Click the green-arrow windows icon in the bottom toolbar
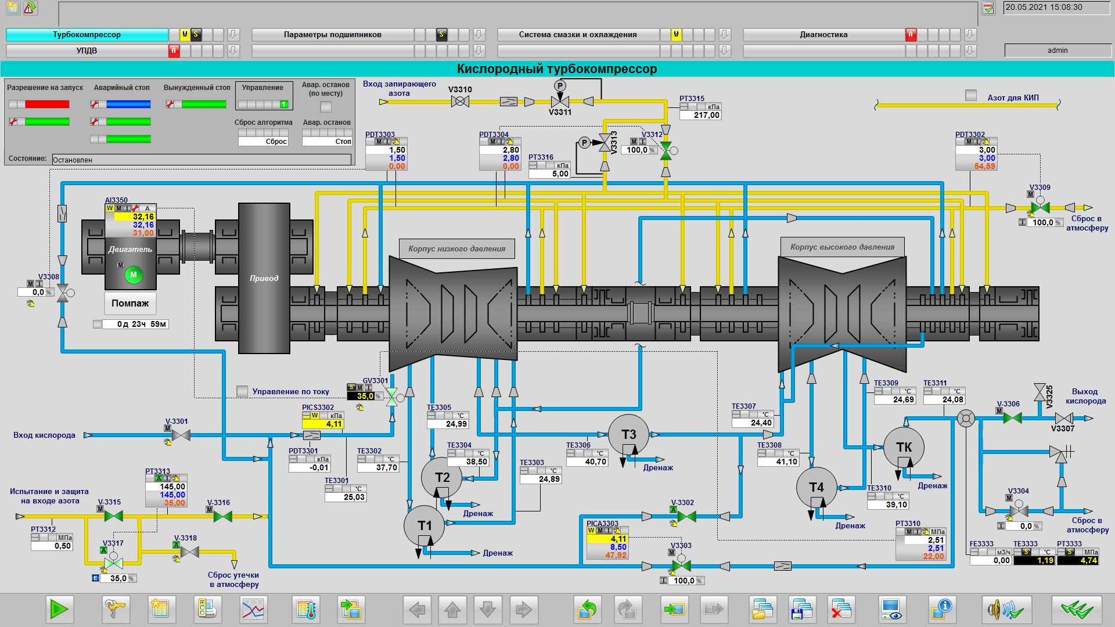 click(351, 610)
